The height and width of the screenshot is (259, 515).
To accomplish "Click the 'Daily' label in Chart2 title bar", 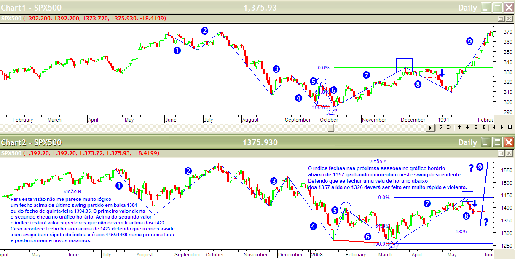I will 468,142.
